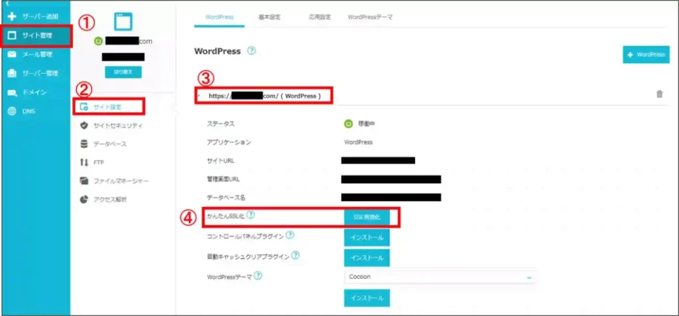
Task: Select サイト管理 in the left sidebar
Action: 36,35
